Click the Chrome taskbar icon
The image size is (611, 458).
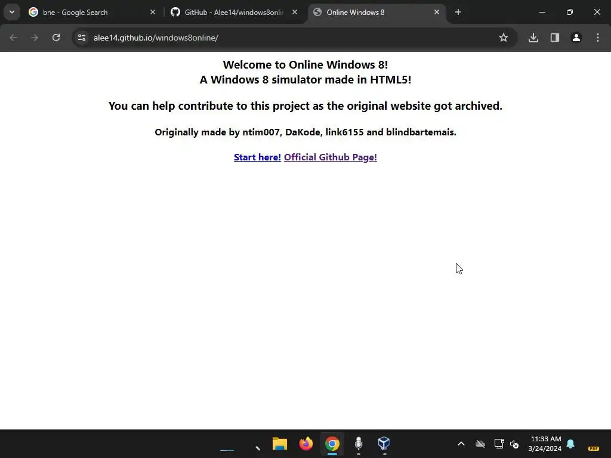[332, 444]
